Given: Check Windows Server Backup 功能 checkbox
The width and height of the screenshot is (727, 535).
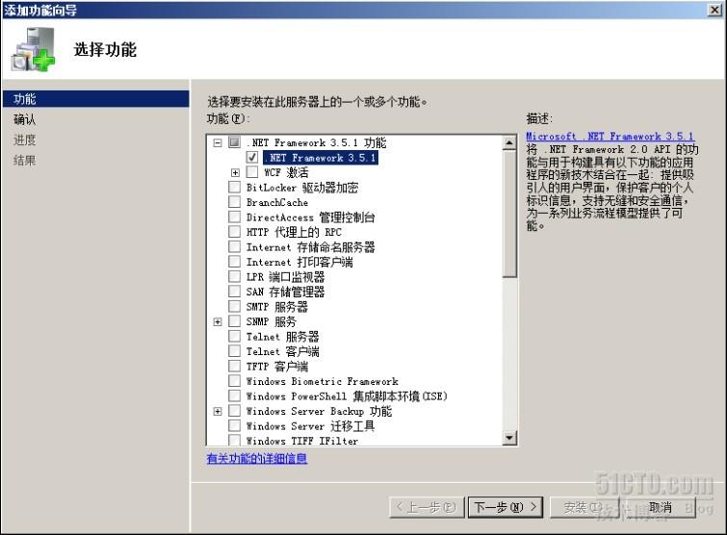Looking at the screenshot, I should (x=235, y=411).
